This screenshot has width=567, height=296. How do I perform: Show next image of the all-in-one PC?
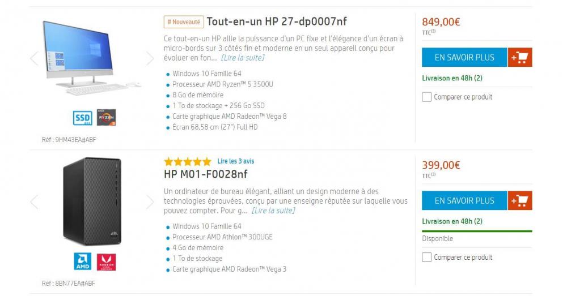150,58
